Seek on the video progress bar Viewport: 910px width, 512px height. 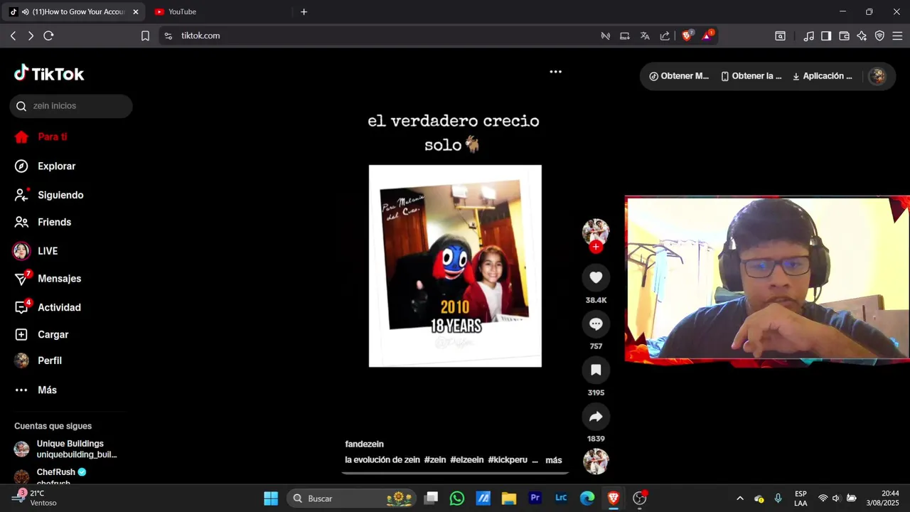coord(455,472)
